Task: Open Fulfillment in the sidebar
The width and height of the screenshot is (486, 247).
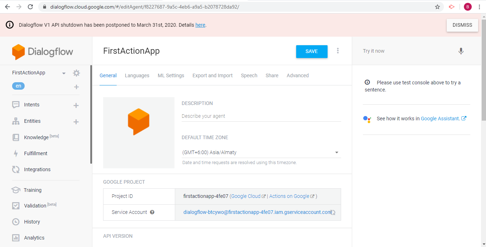Action: click(x=36, y=153)
